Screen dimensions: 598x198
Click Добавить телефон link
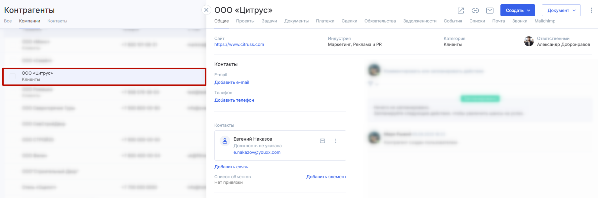tap(234, 100)
